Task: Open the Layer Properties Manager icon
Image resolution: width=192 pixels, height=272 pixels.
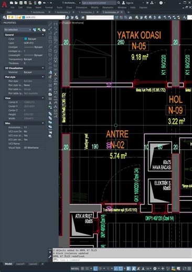Action: (x=5, y=17)
